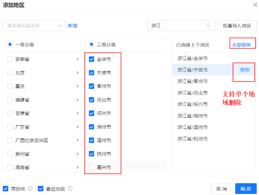259x195 pixels.
Task: Expand 福建省 with its chevron
Action: (x=77, y=100)
